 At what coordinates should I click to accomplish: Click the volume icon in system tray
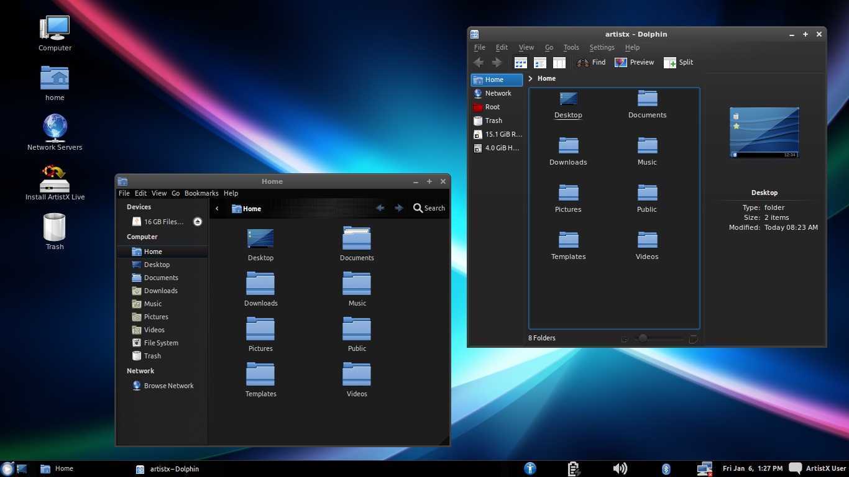point(620,468)
